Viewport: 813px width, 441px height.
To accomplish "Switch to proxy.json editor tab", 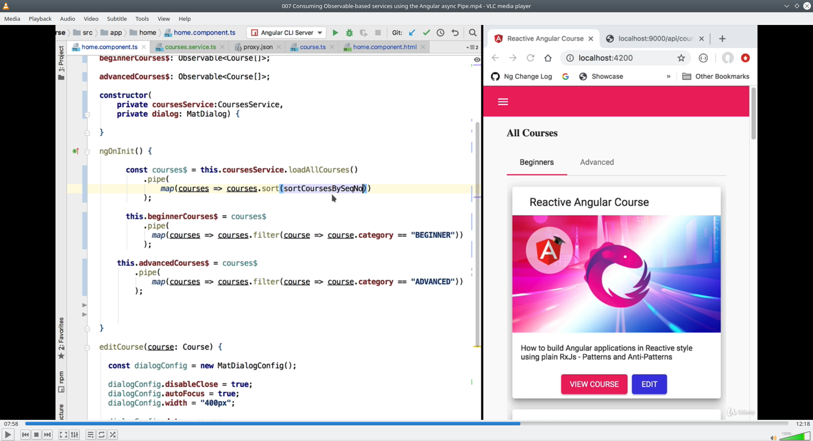I will click(x=258, y=47).
